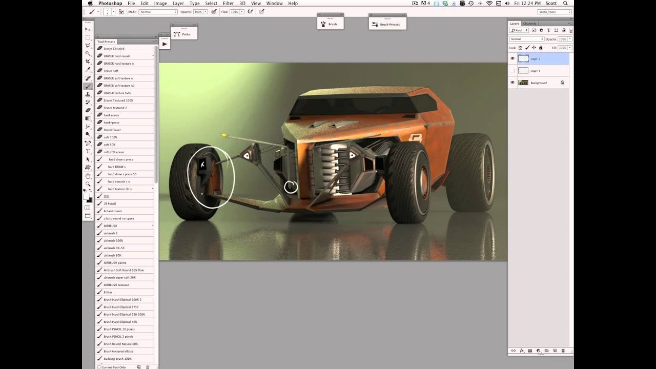
Task: Show Layer 1 via its visibility box
Action: (x=512, y=71)
